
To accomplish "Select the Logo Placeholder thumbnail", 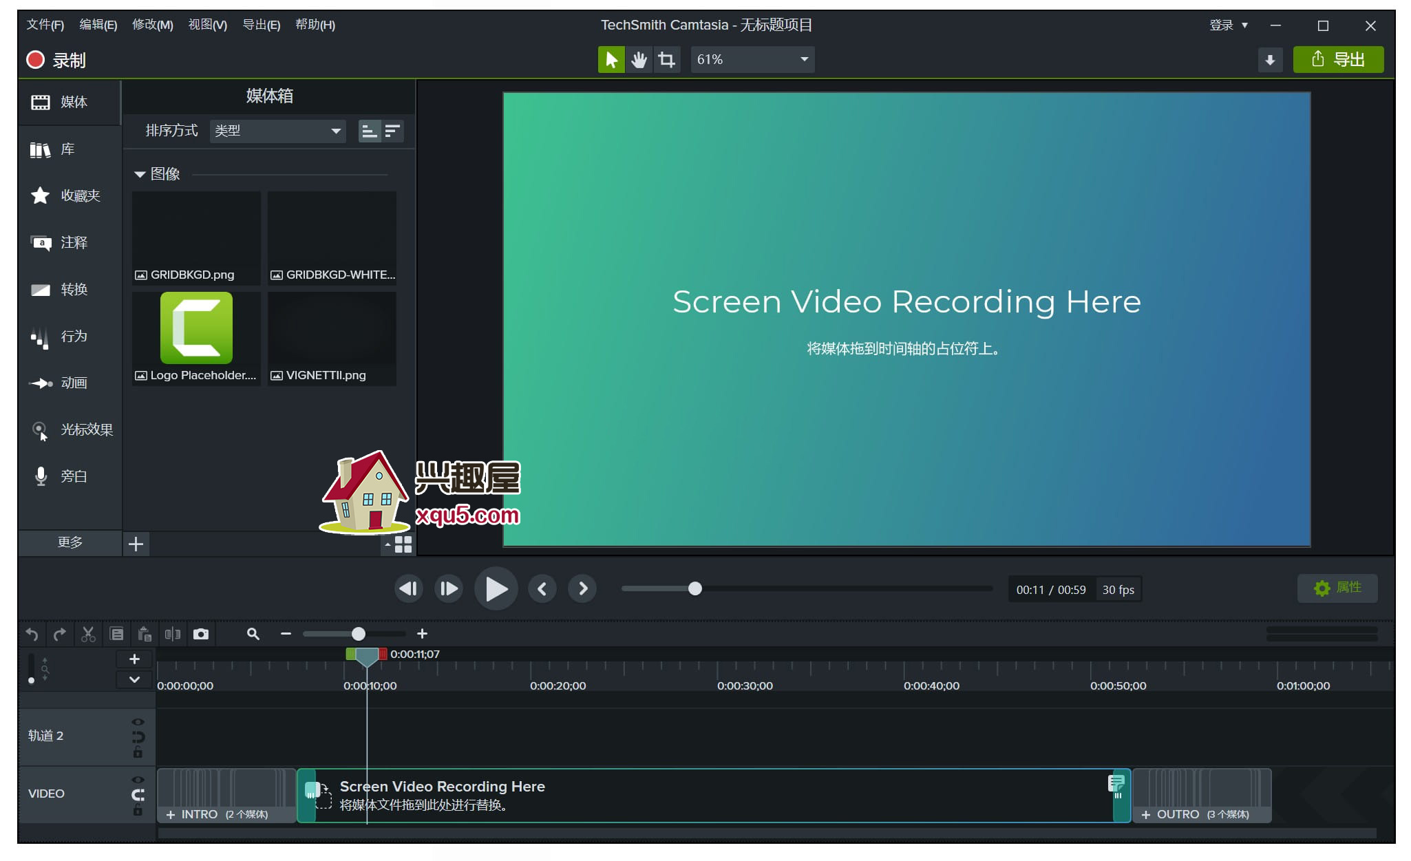I will coord(196,338).
